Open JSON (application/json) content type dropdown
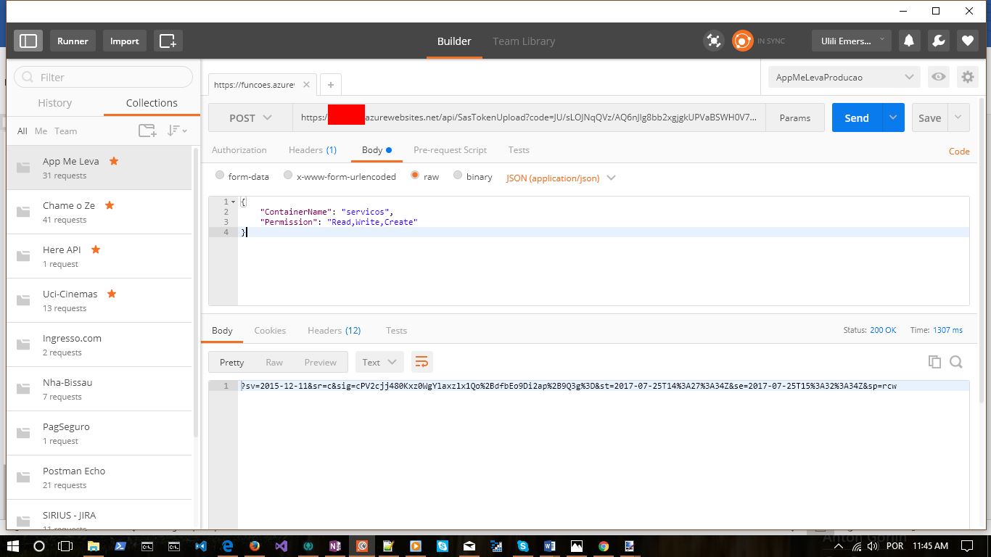Screen dimensions: 991x557 click(x=561, y=178)
